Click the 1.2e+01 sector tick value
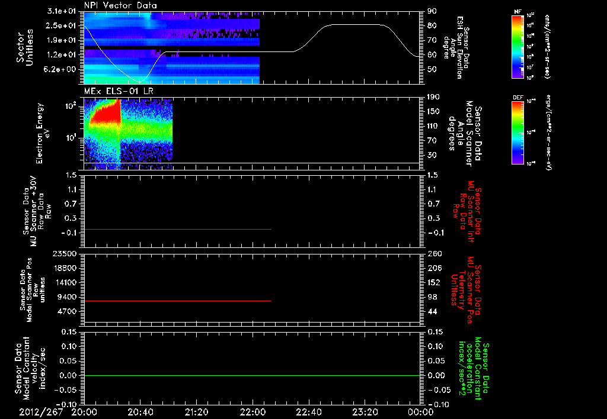Viewport: 607px width, 419px height. click(61, 55)
